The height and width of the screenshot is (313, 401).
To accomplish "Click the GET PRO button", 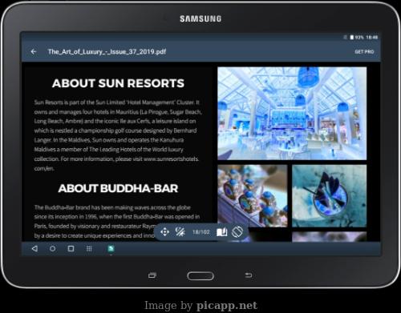I will click(x=364, y=52).
